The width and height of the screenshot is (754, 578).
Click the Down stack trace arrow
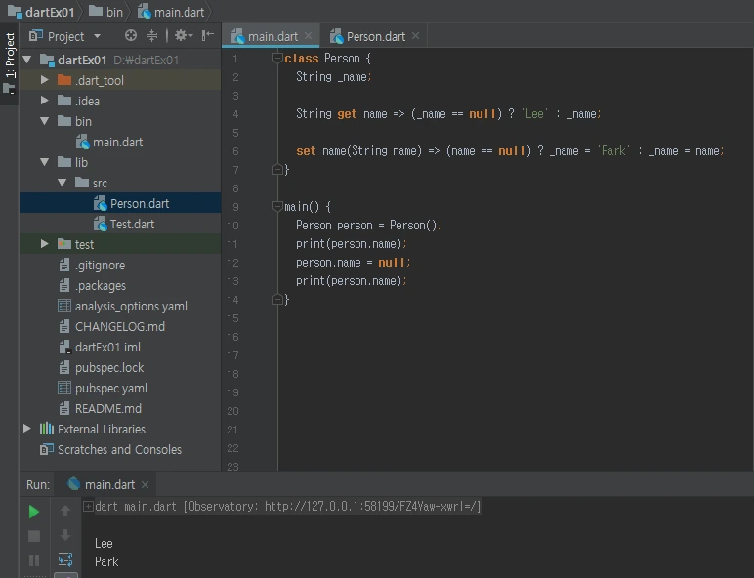[x=65, y=535]
